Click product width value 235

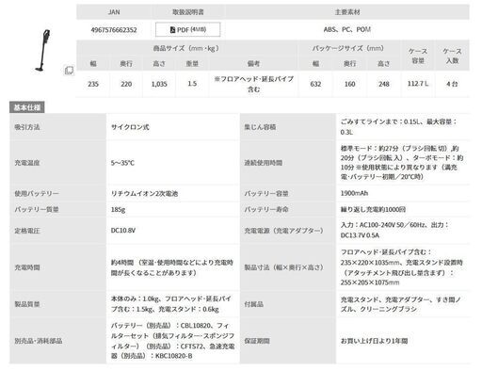click(93, 84)
